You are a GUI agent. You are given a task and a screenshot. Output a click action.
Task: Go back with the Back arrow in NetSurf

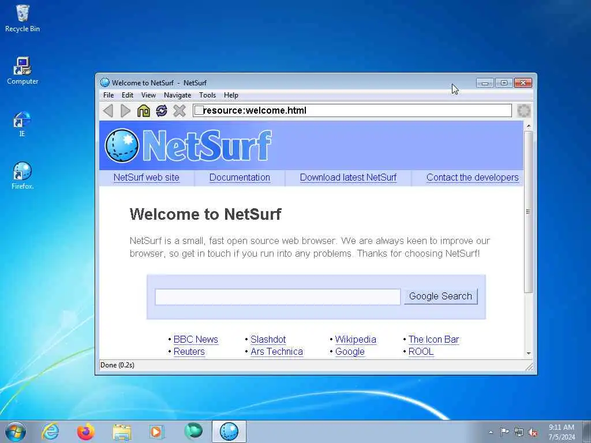click(x=108, y=111)
